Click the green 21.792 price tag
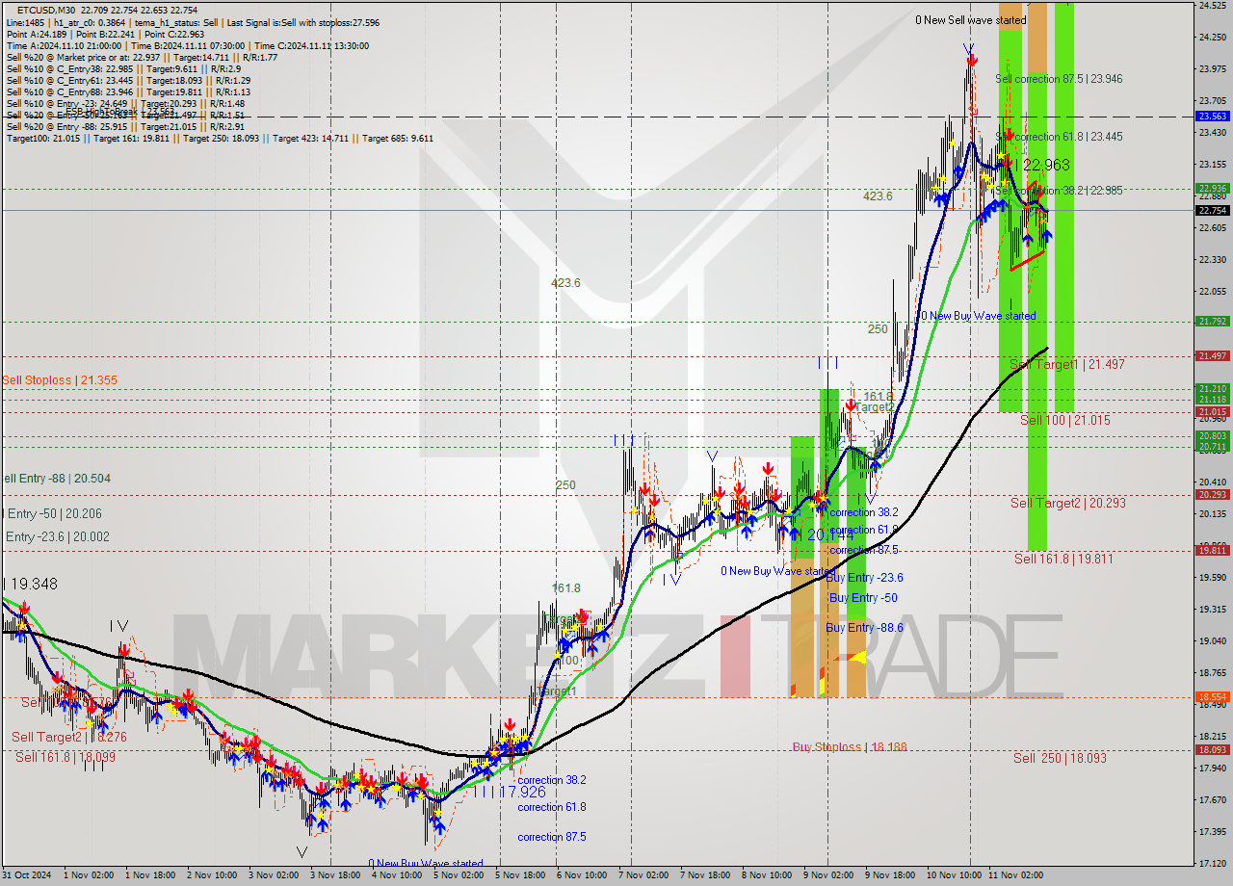1233x886 pixels. coord(1212,322)
